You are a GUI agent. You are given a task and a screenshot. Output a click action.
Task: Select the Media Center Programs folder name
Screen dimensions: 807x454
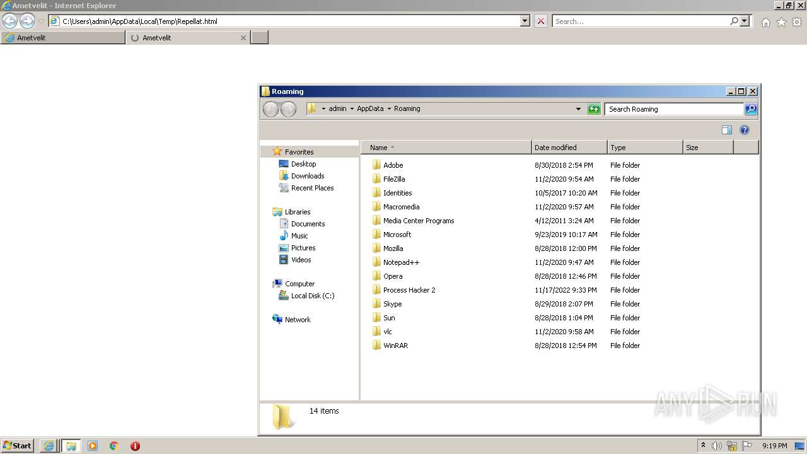(419, 221)
